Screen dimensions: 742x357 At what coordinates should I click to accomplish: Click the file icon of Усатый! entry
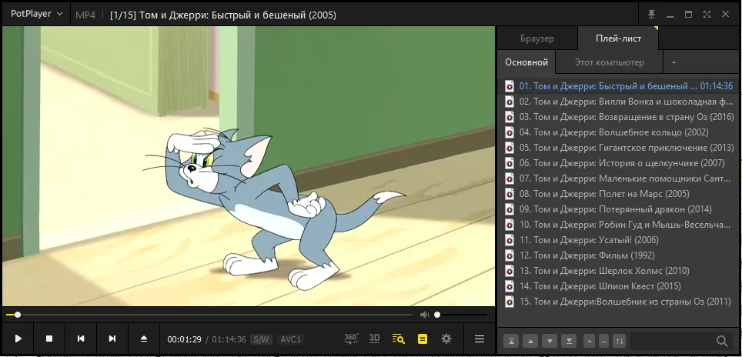pos(510,240)
